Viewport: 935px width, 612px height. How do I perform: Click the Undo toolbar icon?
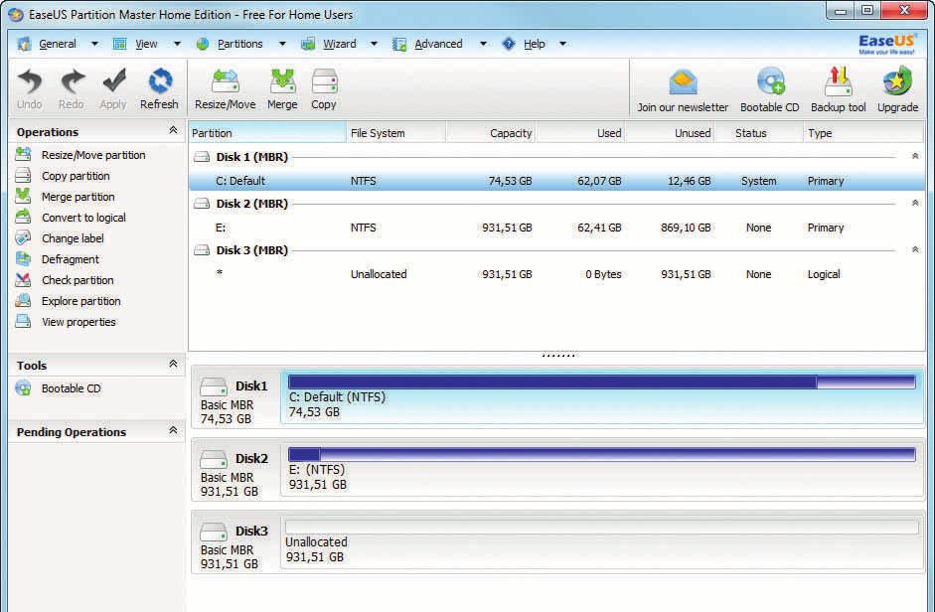pyautogui.click(x=29, y=81)
